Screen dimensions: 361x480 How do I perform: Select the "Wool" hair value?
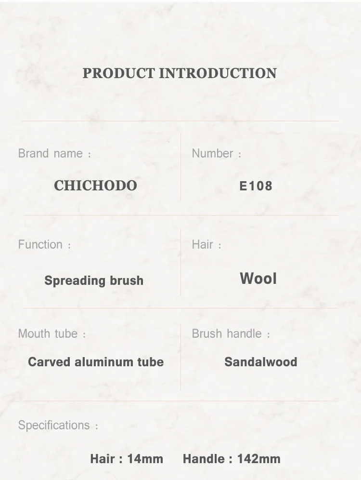click(258, 279)
